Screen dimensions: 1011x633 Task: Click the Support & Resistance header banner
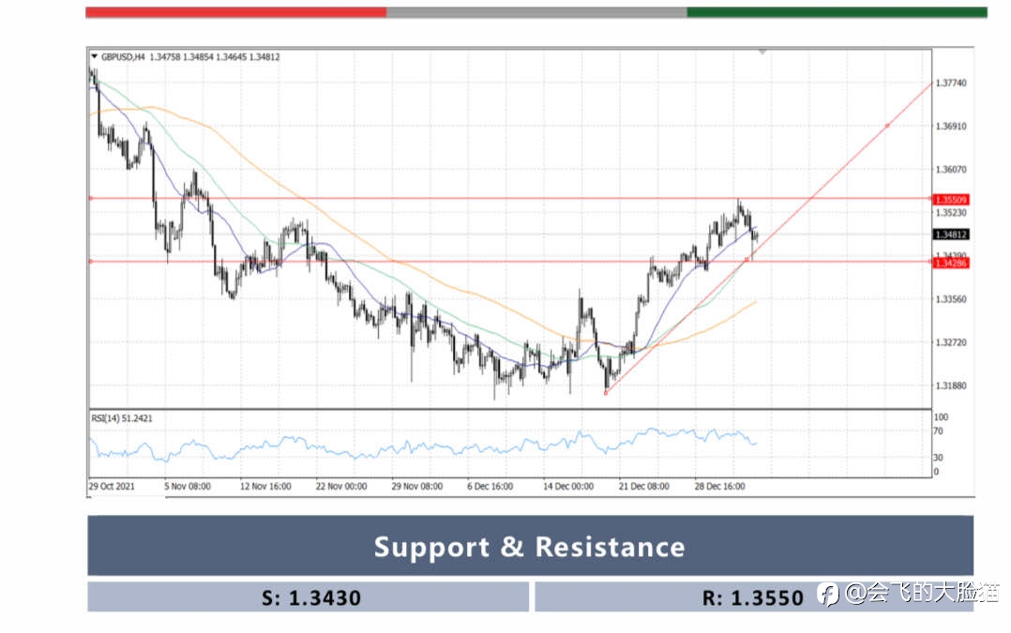530,546
